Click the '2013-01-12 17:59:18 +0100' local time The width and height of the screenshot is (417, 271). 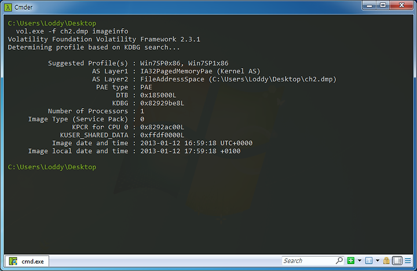click(x=190, y=151)
